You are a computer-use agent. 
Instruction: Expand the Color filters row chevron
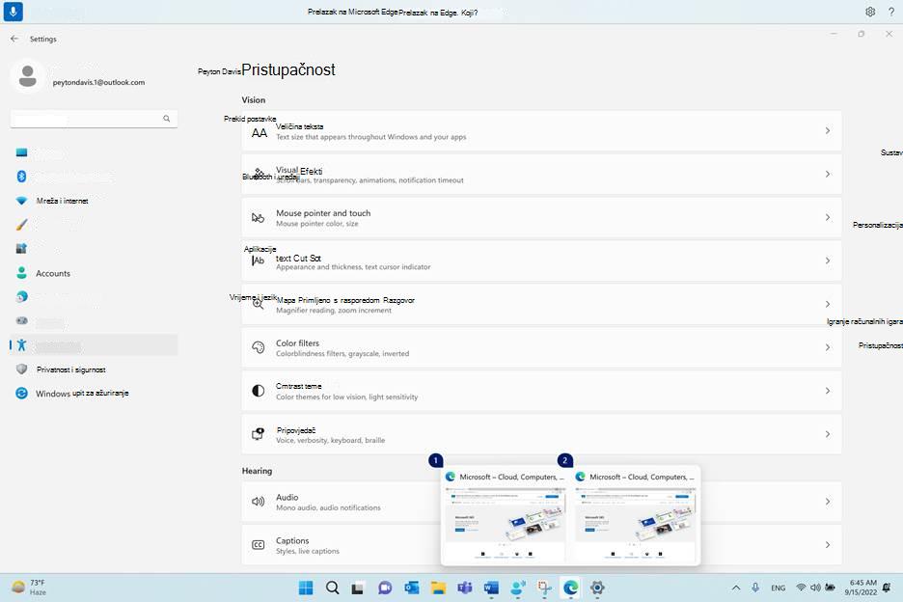(x=828, y=347)
